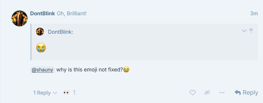Open the @shauny mention link
263x103 pixels.
coord(43,70)
